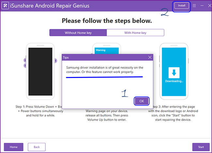Screen dimensions: 212x153
Task: Minimize the Android Repair Genius window
Action: (202, 6)
